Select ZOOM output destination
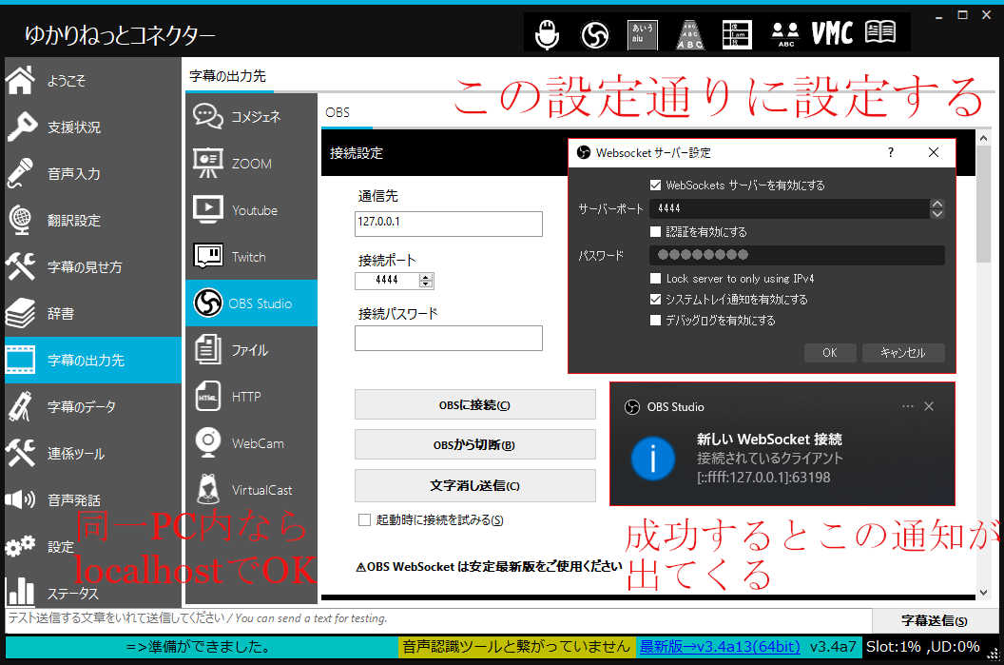This screenshot has width=1004, height=665. (251, 164)
